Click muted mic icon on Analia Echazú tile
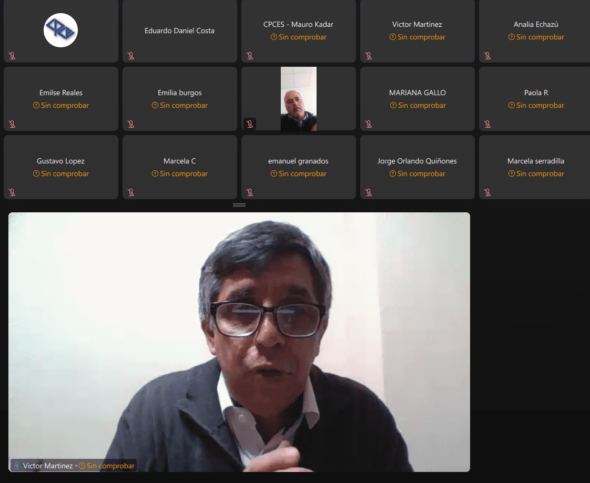This screenshot has width=590, height=483. tap(487, 56)
